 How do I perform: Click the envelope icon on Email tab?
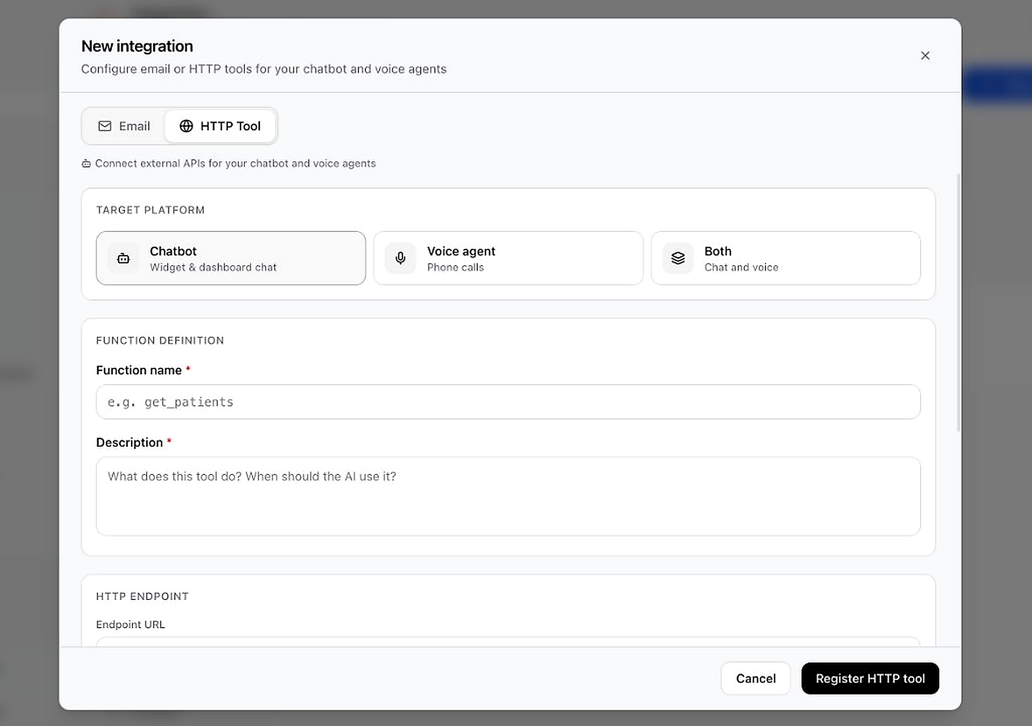[x=105, y=126]
